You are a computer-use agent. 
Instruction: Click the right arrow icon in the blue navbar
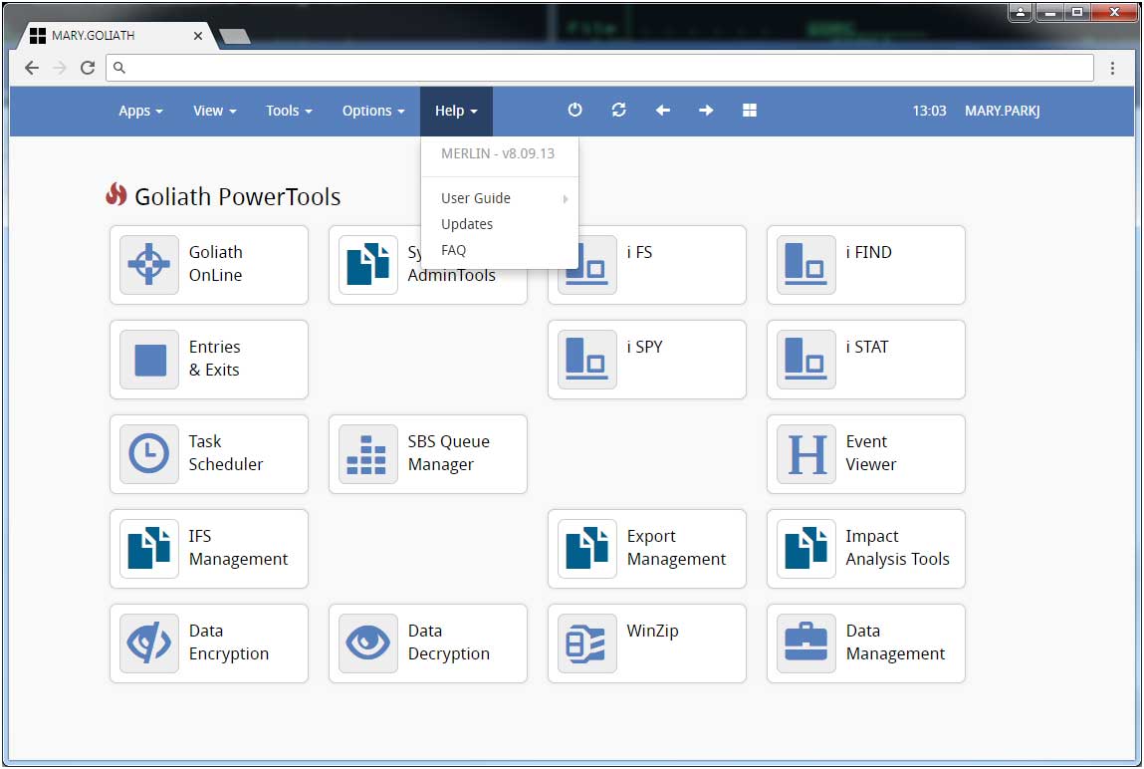tap(706, 111)
